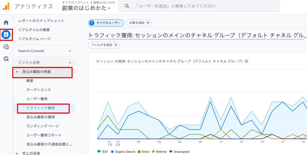Image resolution: width=307 pixels, height=155 pixels.
Task: Collapse the ビジネス目標 section
Action: [70, 63]
